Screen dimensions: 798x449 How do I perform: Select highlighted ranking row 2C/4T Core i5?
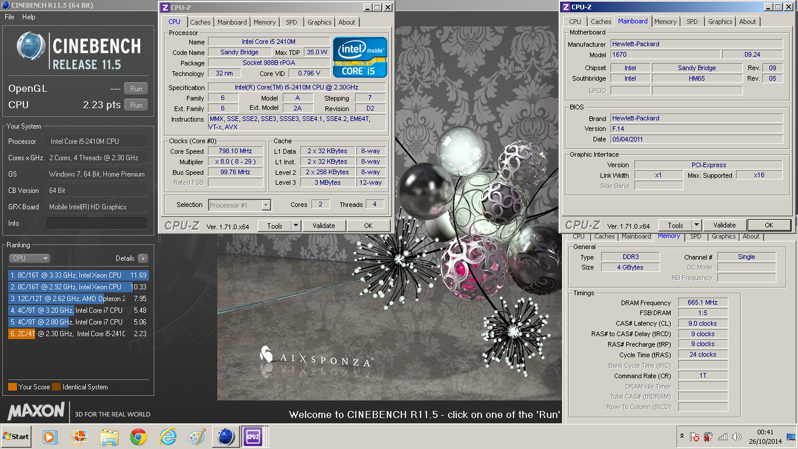click(x=78, y=334)
